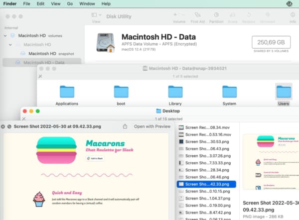The image size is (299, 220).
Task: Open the Go menu
Action: coord(70,3)
